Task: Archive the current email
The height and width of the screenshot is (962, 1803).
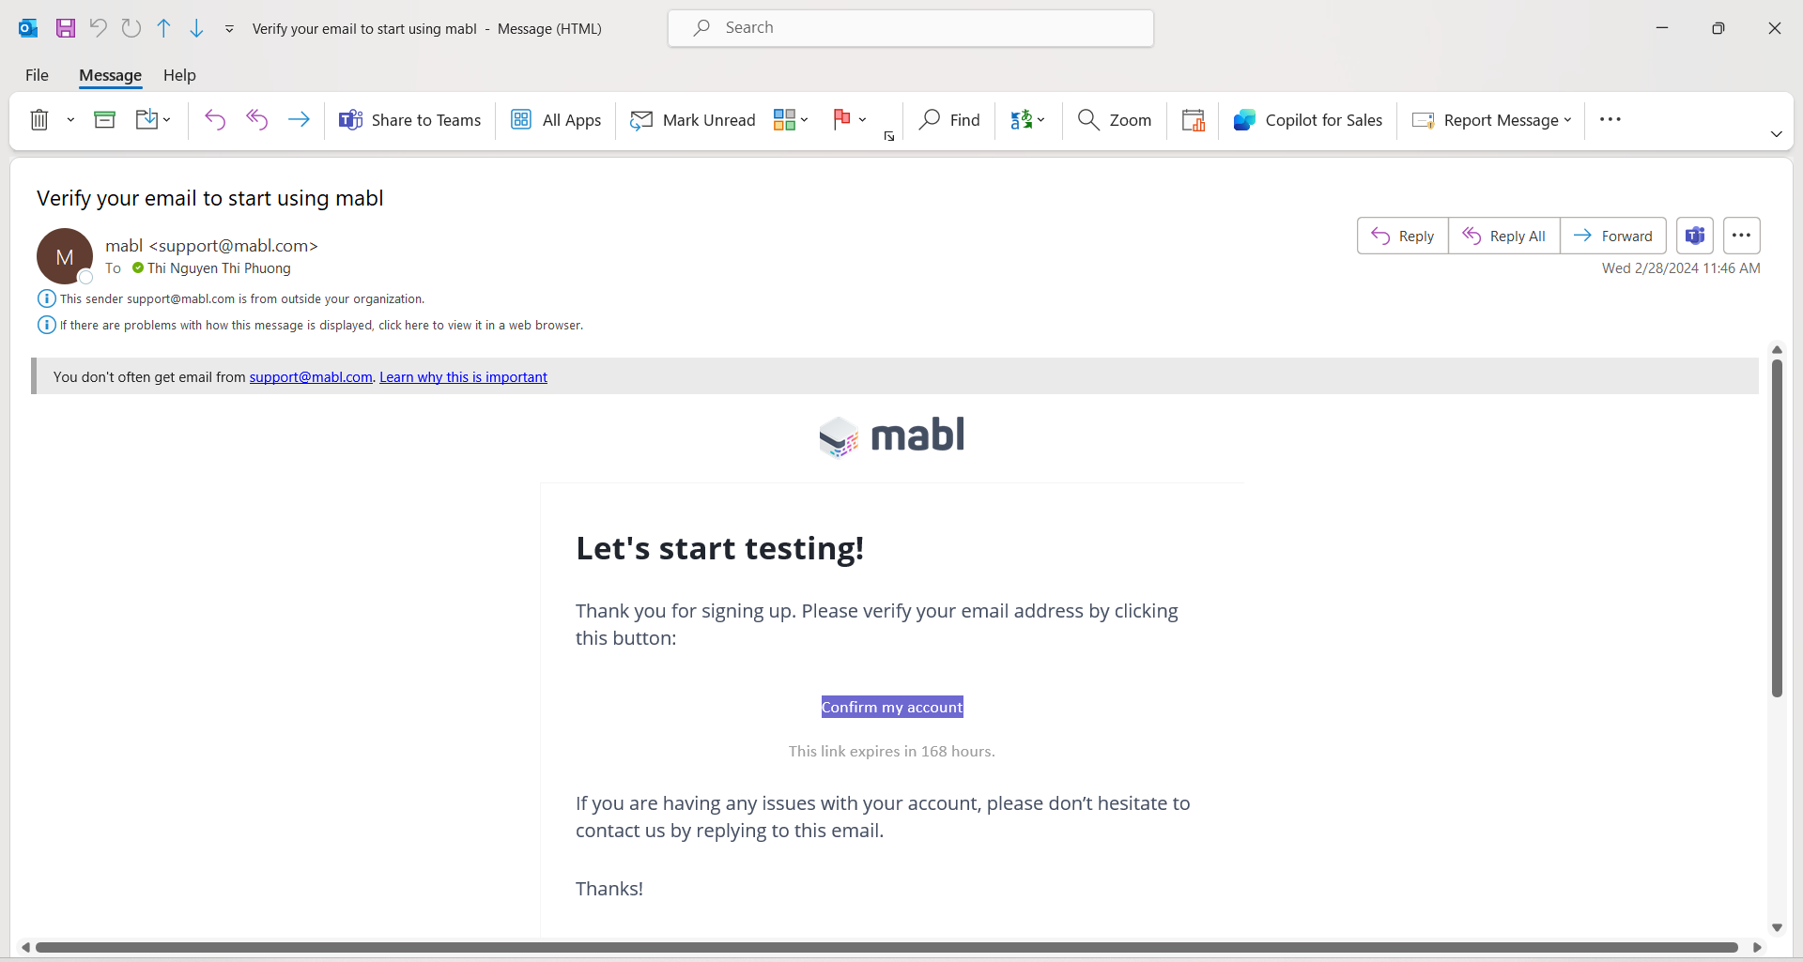Action: pos(104,119)
